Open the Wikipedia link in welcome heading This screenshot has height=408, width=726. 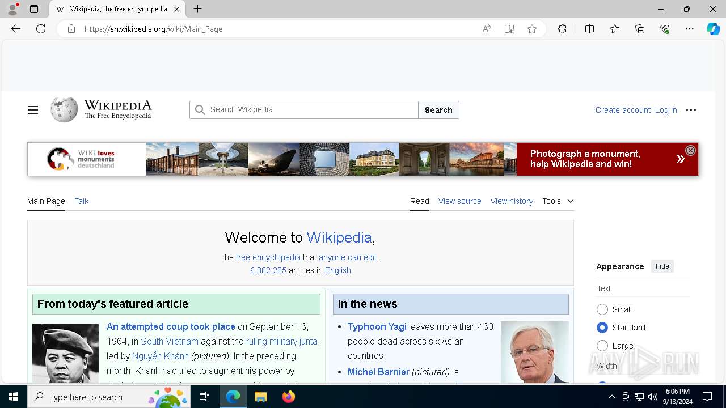339,237
